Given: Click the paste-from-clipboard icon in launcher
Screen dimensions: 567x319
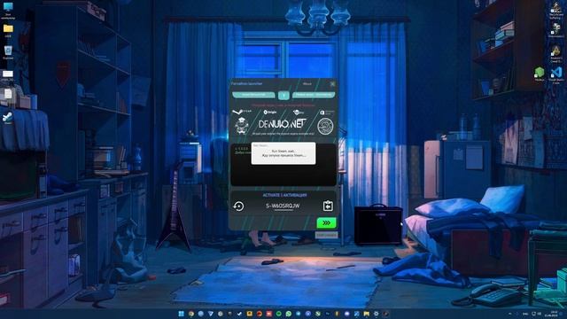Looking at the screenshot, I should click(328, 206).
